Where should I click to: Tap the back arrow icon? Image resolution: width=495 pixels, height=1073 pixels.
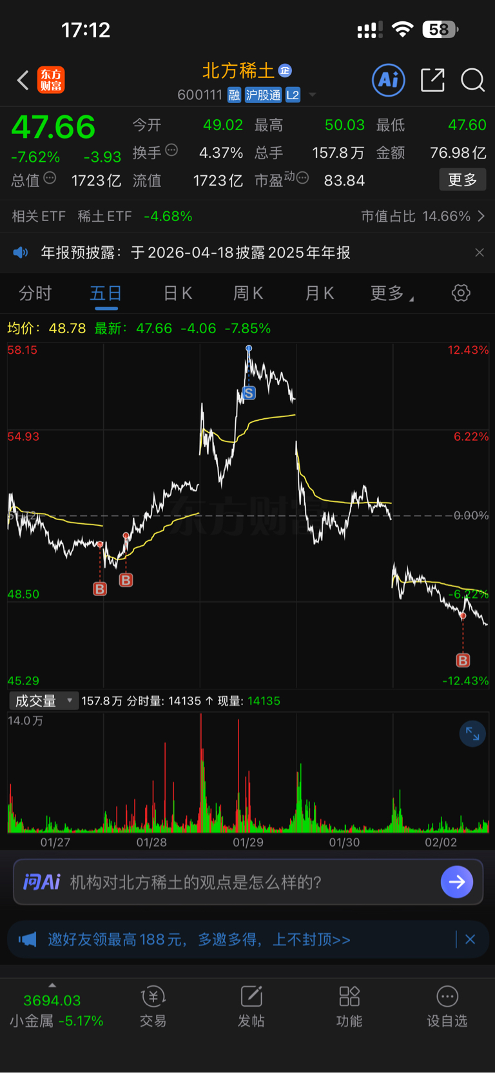point(23,81)
